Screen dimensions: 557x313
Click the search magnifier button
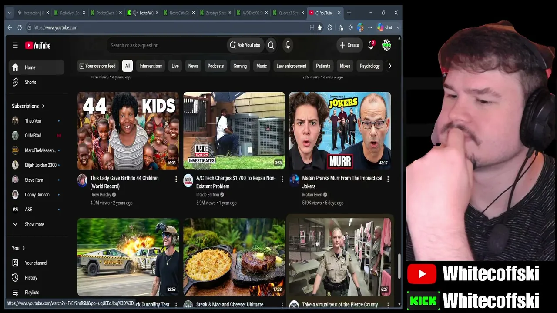coord(271,45)
